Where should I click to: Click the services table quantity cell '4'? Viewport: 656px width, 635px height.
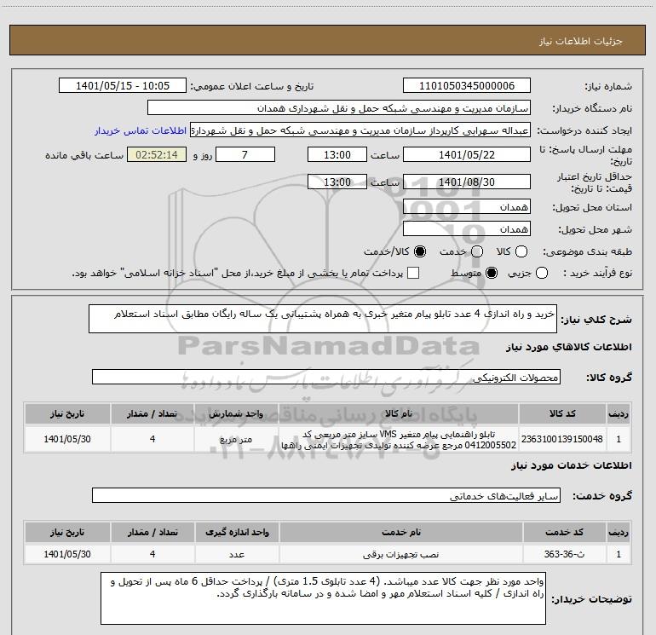tap(152, 554)
